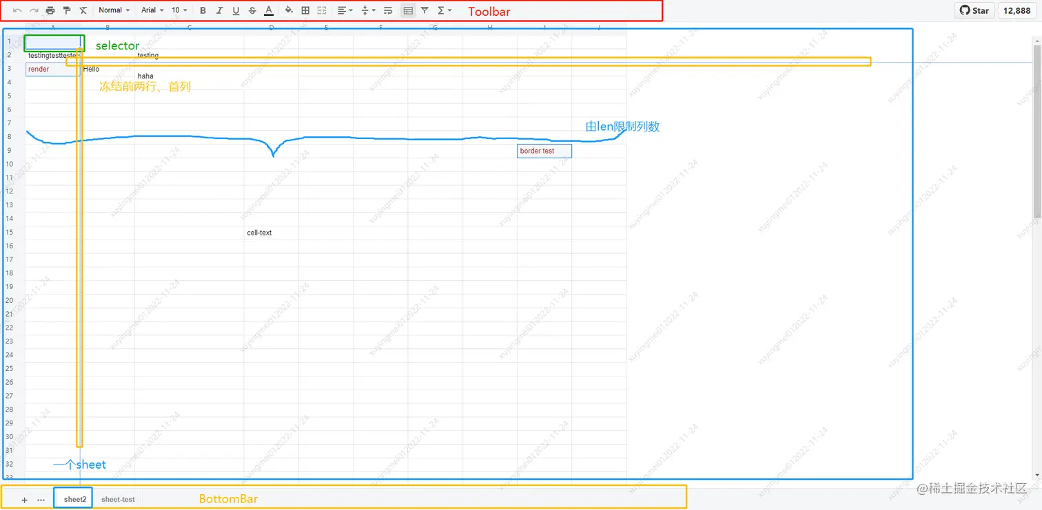The width and height of the screenshot is (1042, 510).
Task: Switch to the sheet-test tab
Action: (x=117, y=499)
